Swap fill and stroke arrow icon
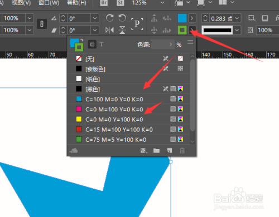 click(x=81, y=40)
